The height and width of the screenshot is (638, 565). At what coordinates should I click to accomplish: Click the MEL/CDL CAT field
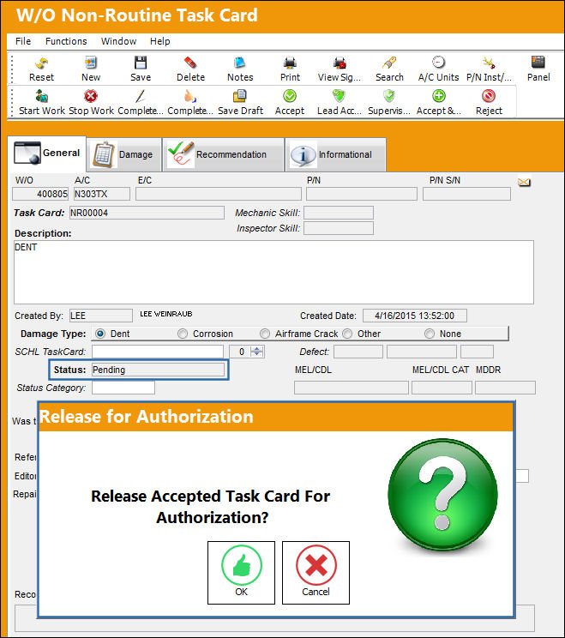click(442, 388)
